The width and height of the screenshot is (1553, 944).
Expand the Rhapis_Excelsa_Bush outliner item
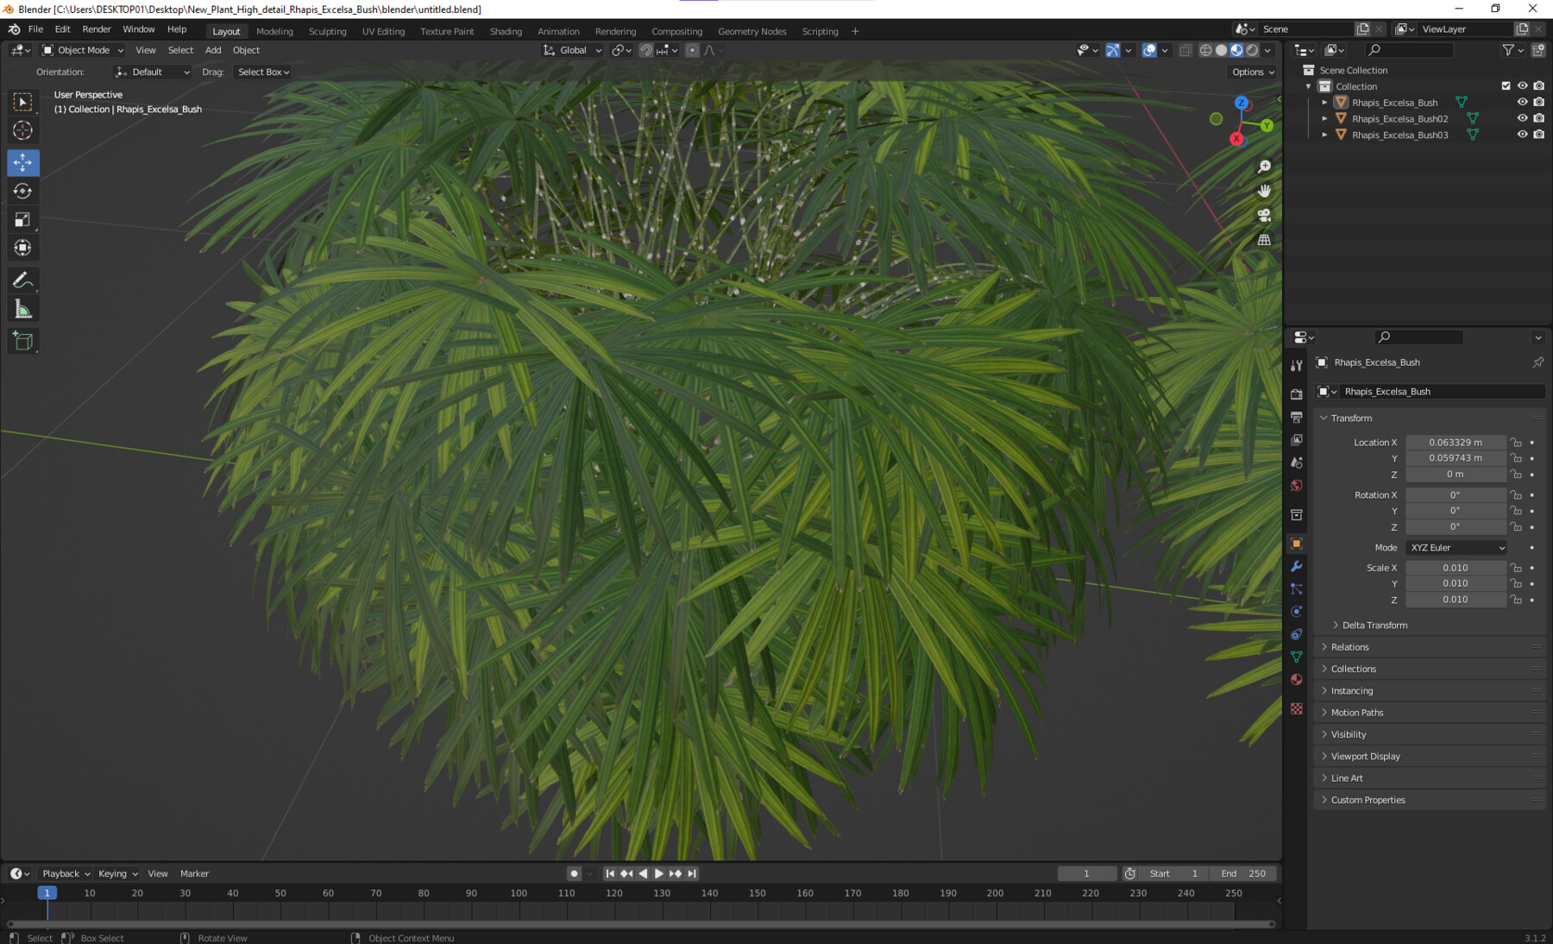[1325, 102]
